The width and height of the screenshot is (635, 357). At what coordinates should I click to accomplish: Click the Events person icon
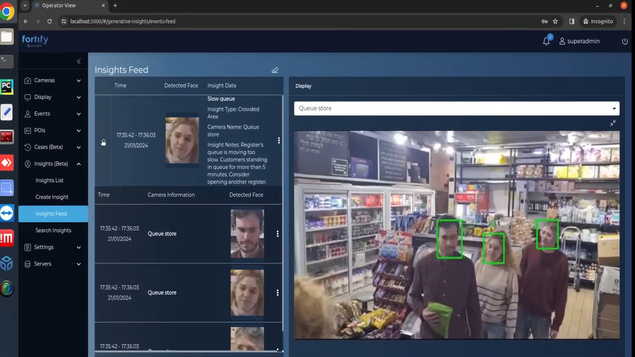pos(28,114)
